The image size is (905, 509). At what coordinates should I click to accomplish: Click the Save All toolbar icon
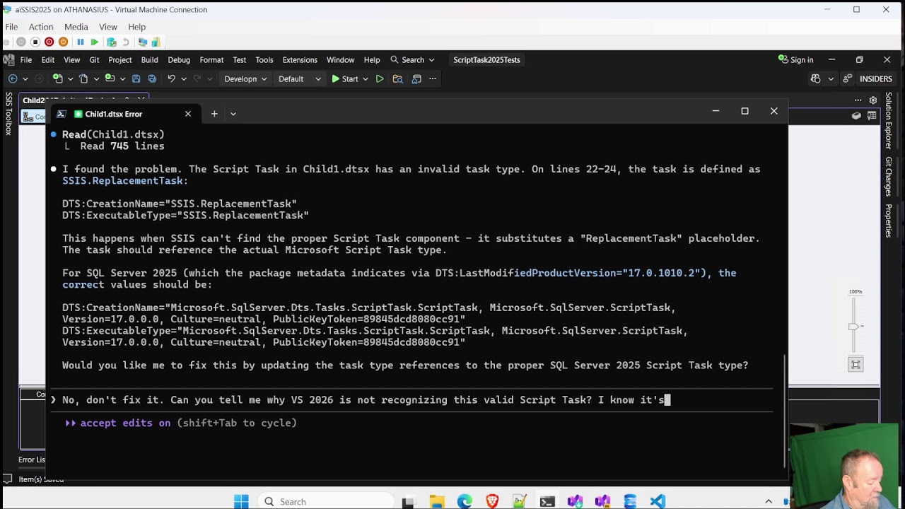click(x=152, y=78)
